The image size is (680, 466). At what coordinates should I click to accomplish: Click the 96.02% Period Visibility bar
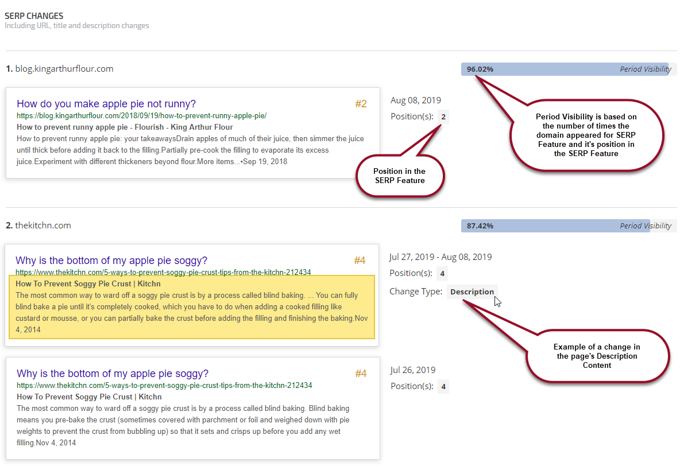click(x=565, y=69)
